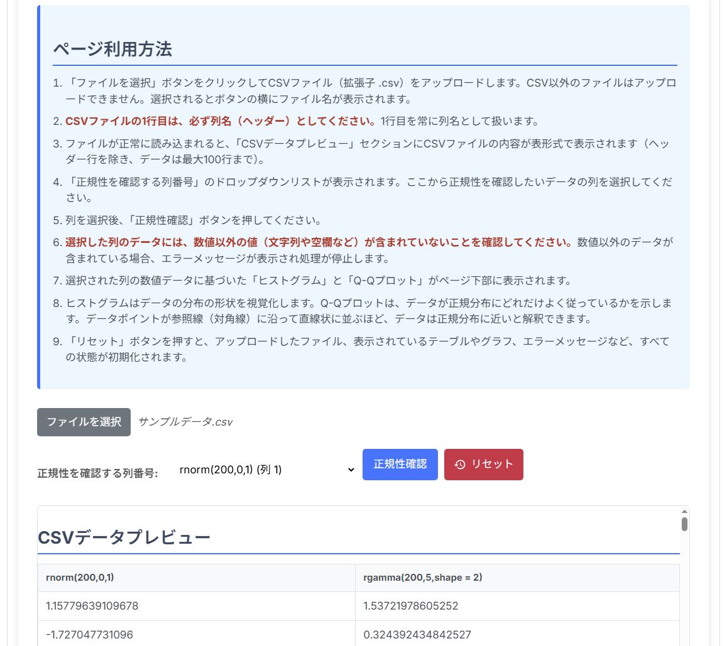The image size is (727, 646).
Task: Click the preview scrollbar thumb
Action: (x=684, y=524)
